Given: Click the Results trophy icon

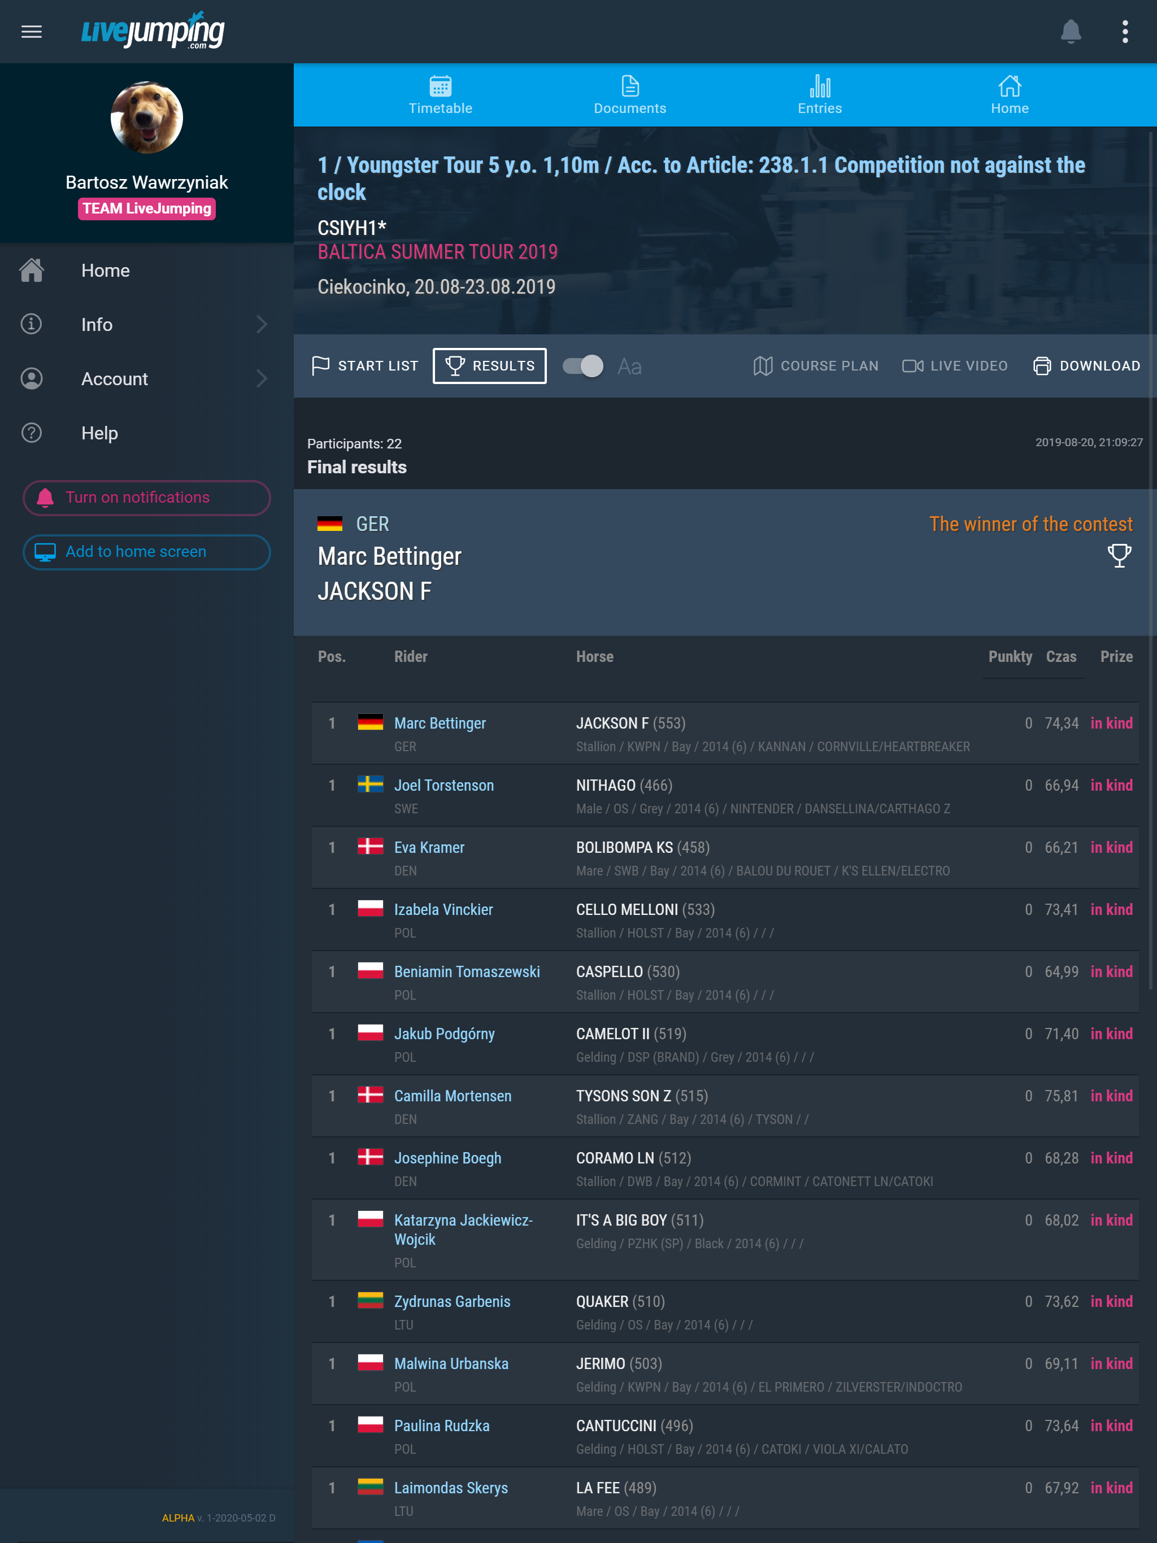Looking at the screenshot, I should pos(455,365).
